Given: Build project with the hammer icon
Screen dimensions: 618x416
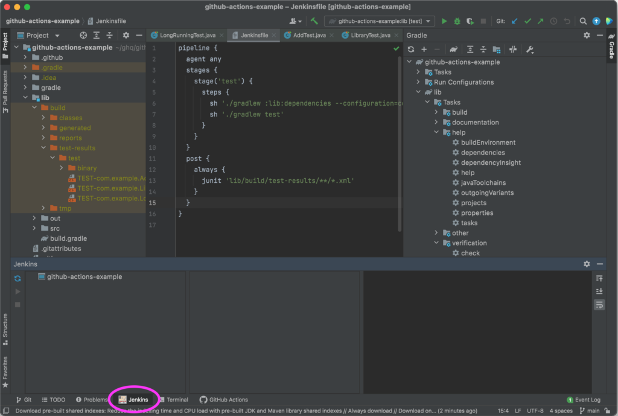Looking at the screenshot, I should [314, 21].
